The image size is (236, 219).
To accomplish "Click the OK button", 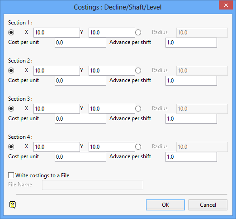I will 165,205.
